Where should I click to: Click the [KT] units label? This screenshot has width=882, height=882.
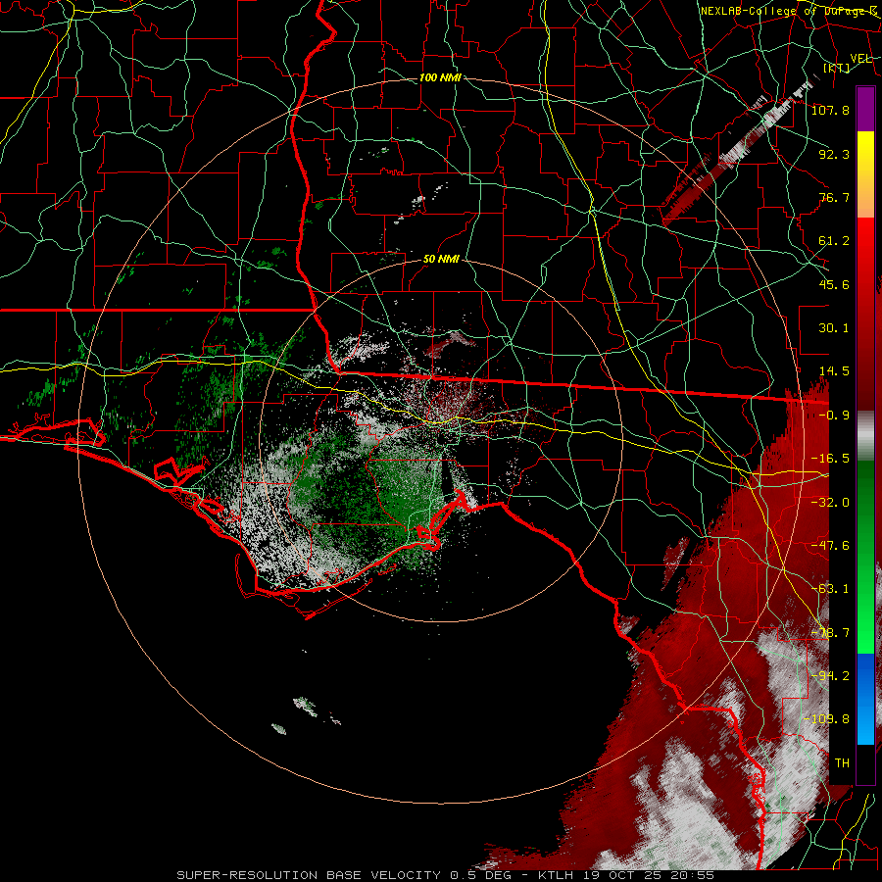pyautogui.click(x=837, y=68)
